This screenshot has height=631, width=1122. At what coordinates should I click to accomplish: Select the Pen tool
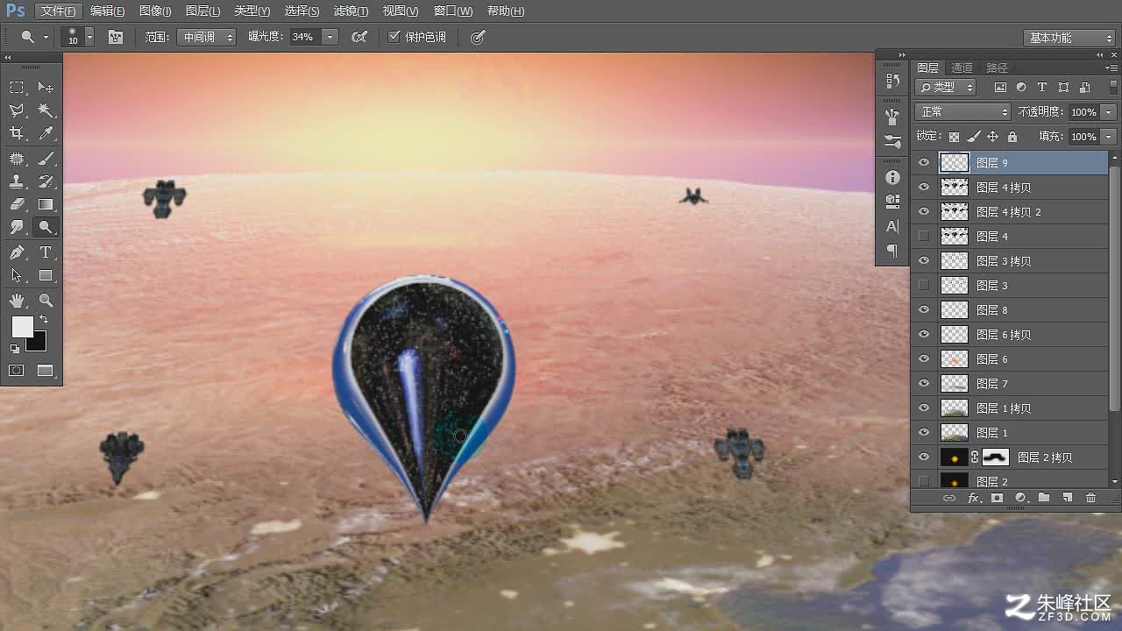coord(17,252)
